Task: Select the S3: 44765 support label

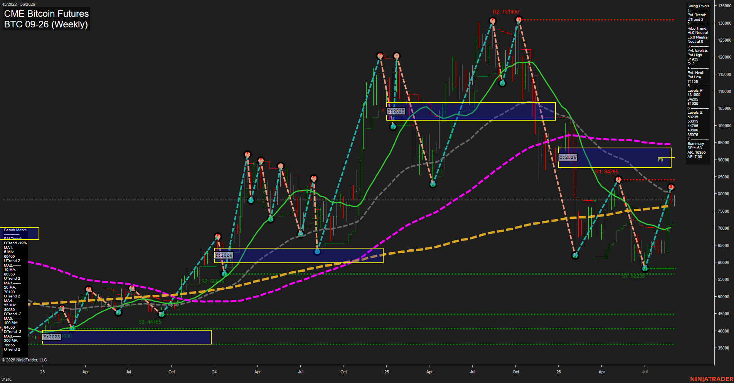Action: [x=150, y=322]
